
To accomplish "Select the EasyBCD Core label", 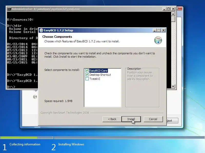I will click(98, 71).
